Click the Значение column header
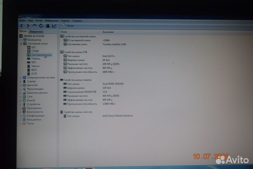 (x=108, y=32)
